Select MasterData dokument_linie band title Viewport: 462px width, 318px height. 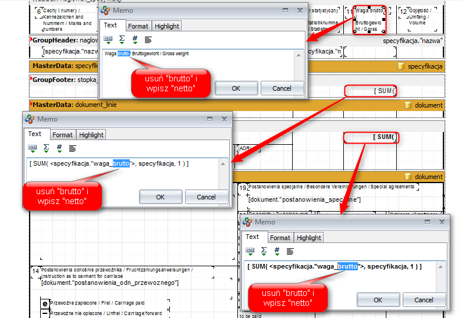pyautogui.click(x=74, y=105)
